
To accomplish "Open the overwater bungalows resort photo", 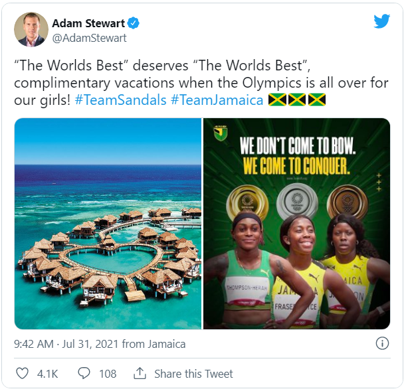I will (x=108, y=223).
